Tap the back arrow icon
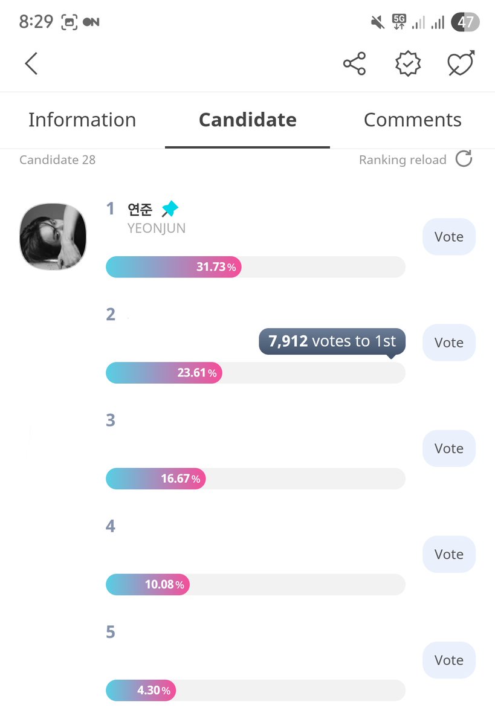 31,63
